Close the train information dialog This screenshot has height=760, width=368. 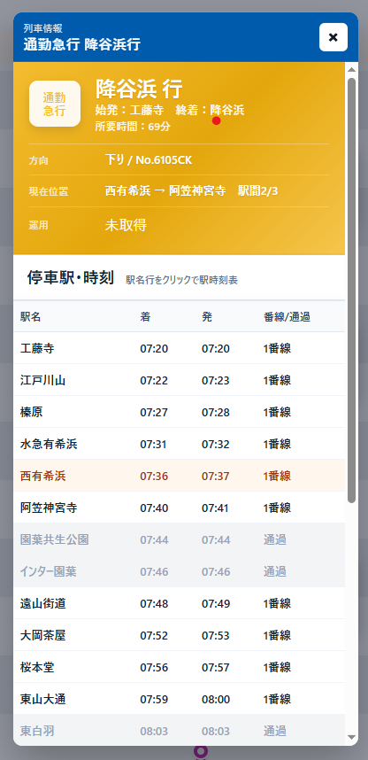point(333,37)
